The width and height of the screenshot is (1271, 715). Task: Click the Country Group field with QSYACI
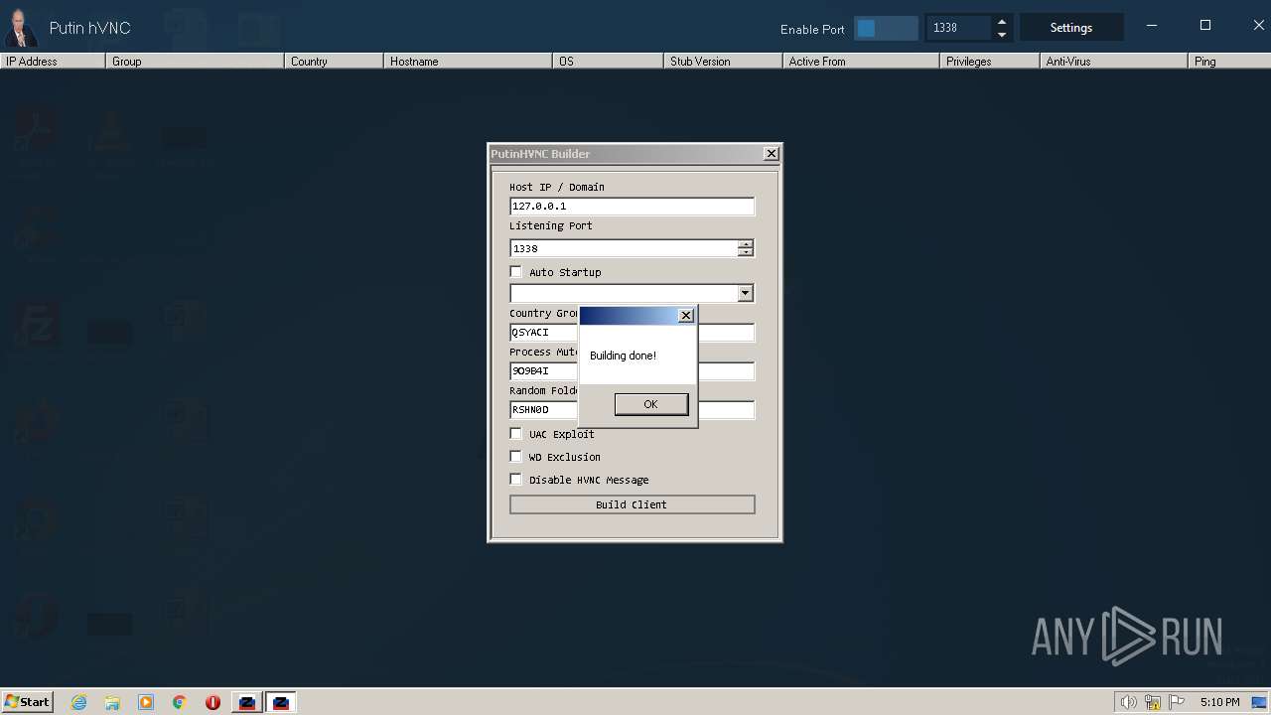point(632,332)
